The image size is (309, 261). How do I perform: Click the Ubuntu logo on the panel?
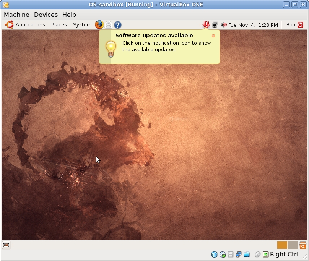click(x=9, y=25)
